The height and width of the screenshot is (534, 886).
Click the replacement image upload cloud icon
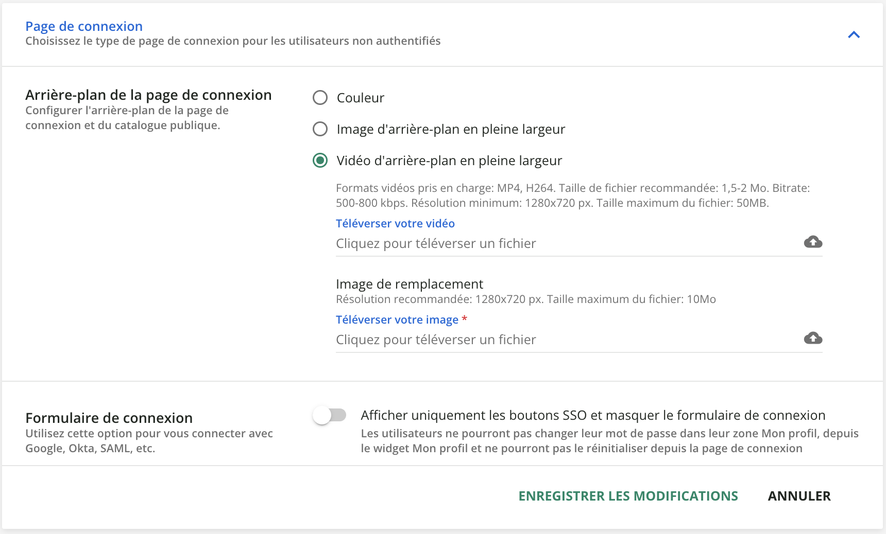pos(812,338)
